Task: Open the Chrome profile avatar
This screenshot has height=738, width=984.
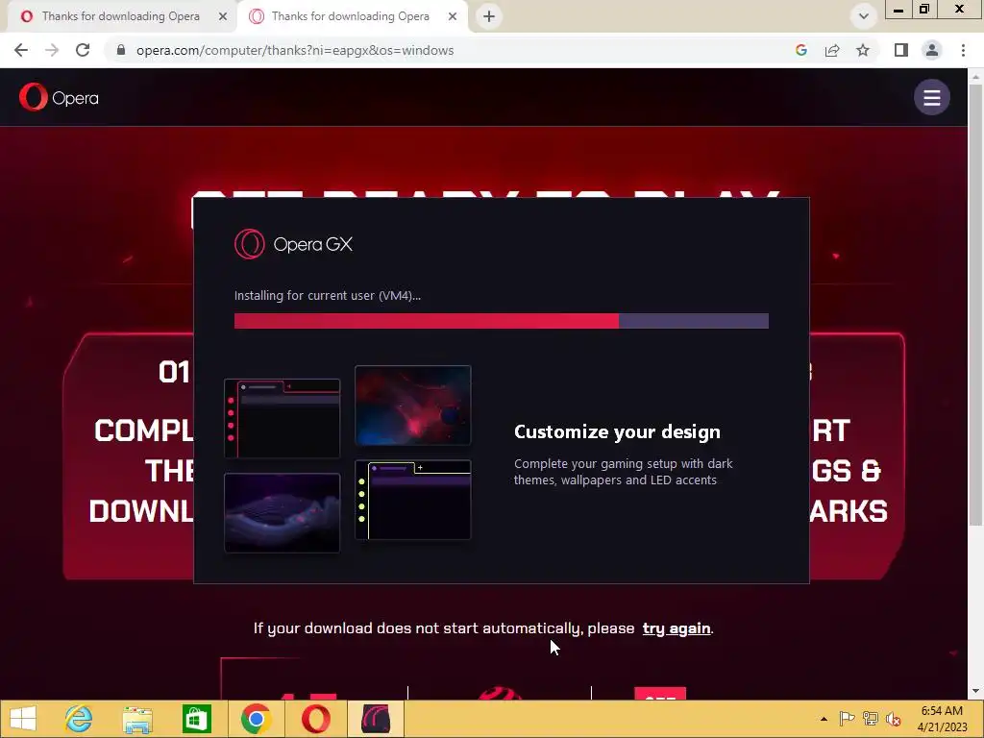Action: (x=932, y=50)
